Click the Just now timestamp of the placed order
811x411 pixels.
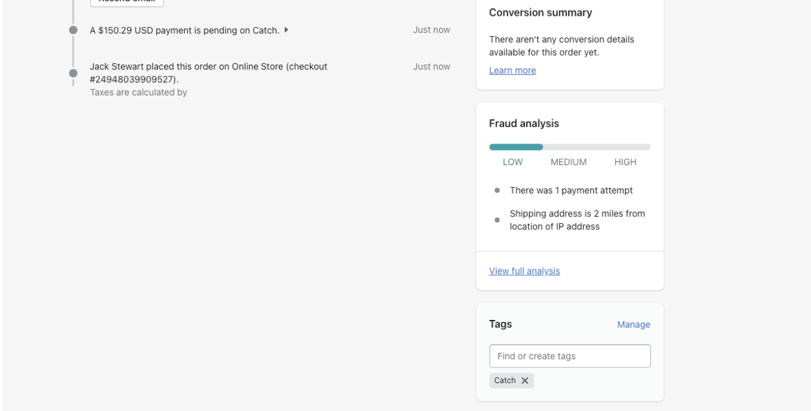pos(431,66)
